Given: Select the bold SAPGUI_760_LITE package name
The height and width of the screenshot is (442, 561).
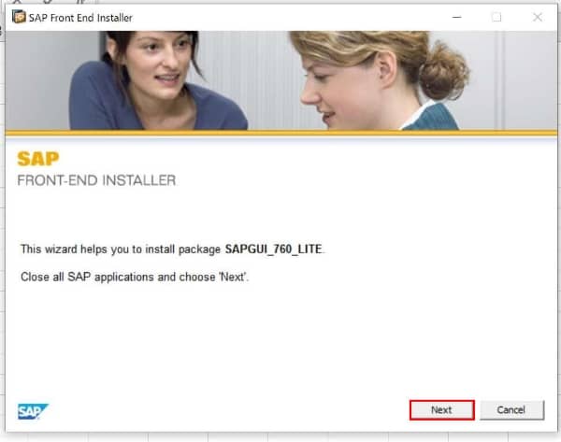Looking at the screenshot, I should point(274,250).
